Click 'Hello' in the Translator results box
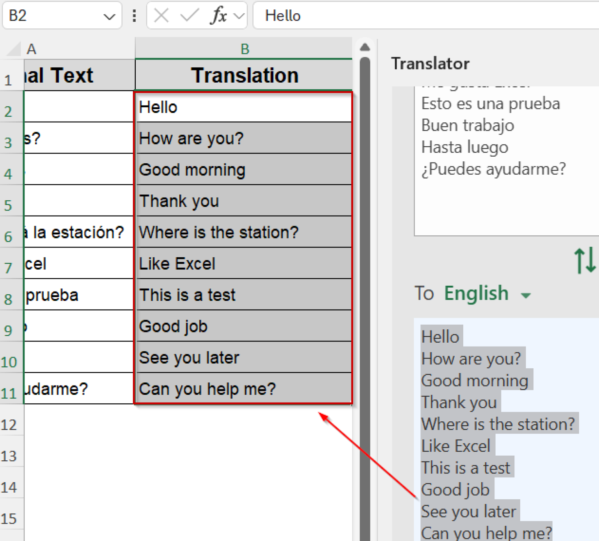Image resolution: width=599 pixels, height=541 pixels. pos(440,336)
